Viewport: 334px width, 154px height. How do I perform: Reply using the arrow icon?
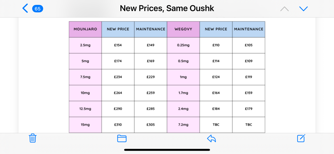pos(212,139)
